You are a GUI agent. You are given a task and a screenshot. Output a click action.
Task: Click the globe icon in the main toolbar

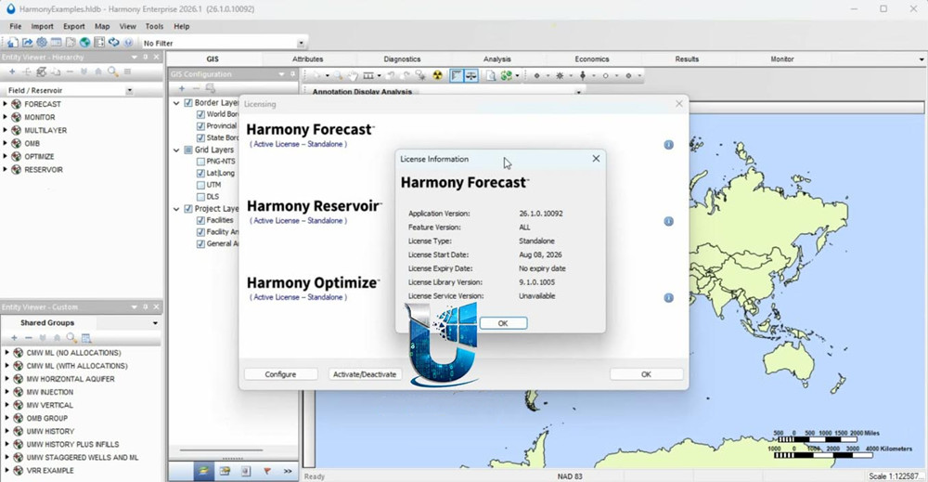(x=84, y=43)
